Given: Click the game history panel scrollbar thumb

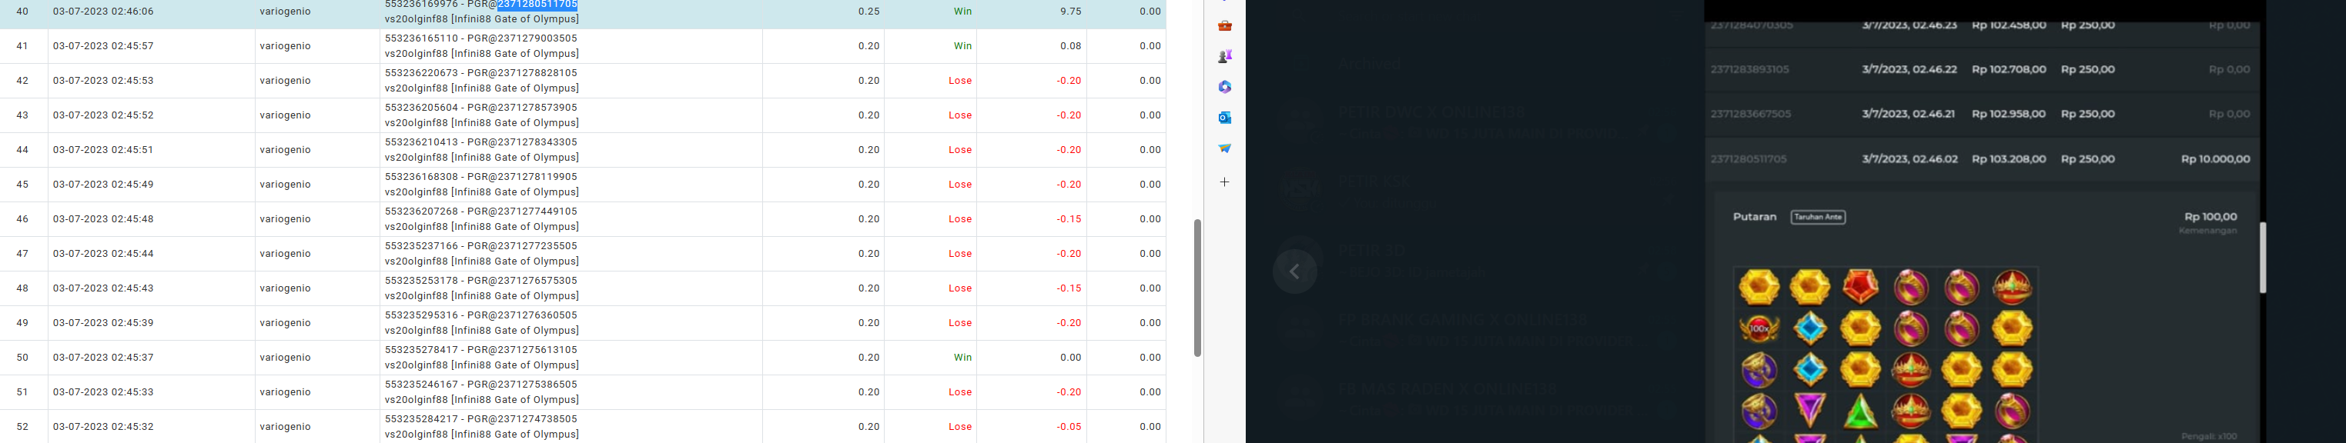Looking at the screenshot, I should click(x=2262, y=258).
